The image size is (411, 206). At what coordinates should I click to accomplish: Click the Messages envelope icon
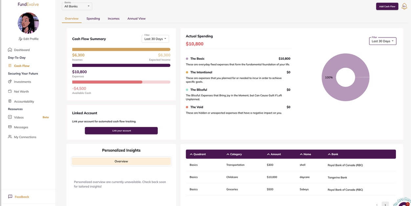[x=10, y=127]
